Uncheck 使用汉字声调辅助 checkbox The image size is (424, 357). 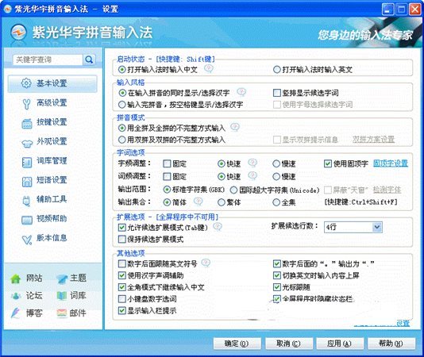coord(122,275)
